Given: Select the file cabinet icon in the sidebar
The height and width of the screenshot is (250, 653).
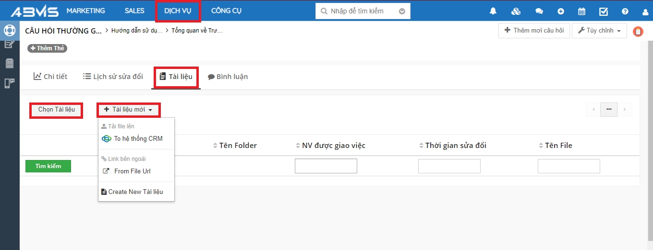Looking at the screenshot, I should (x=9, y=64).
